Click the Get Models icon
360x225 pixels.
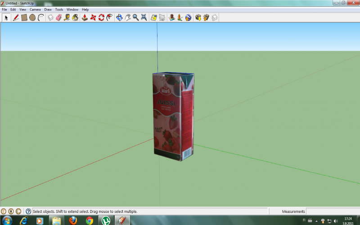(198, 17)
